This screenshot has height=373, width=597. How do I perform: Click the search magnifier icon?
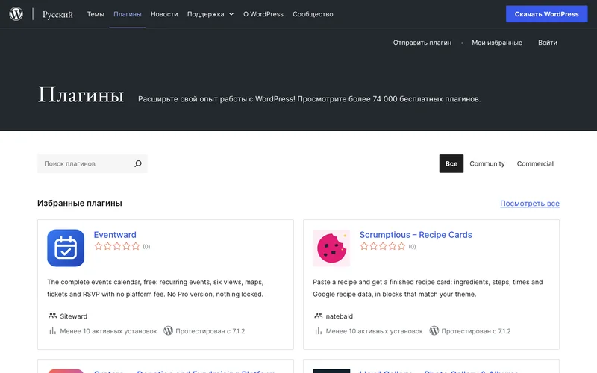point(138,163)
